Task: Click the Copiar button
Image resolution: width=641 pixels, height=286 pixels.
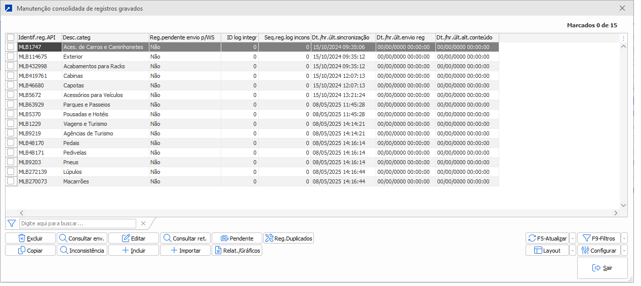Action: (x=30, y=250)
